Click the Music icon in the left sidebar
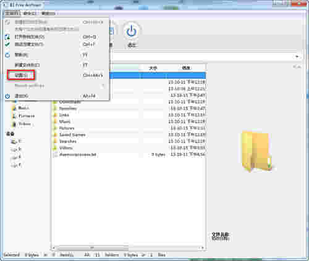 pyautogui.click(x=14, y=108)
